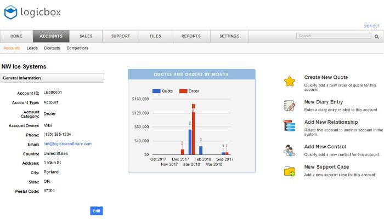Click the Country value United States

[x=55, y=153]
